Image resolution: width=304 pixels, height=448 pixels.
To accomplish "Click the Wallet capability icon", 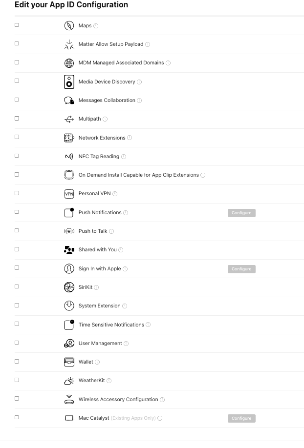I will coord(69,362).
